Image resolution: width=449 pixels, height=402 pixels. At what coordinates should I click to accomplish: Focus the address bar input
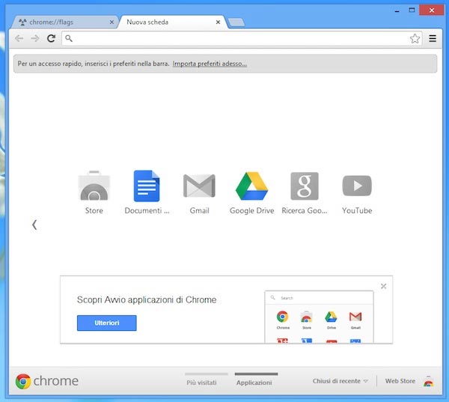click(x=242, y=38)
